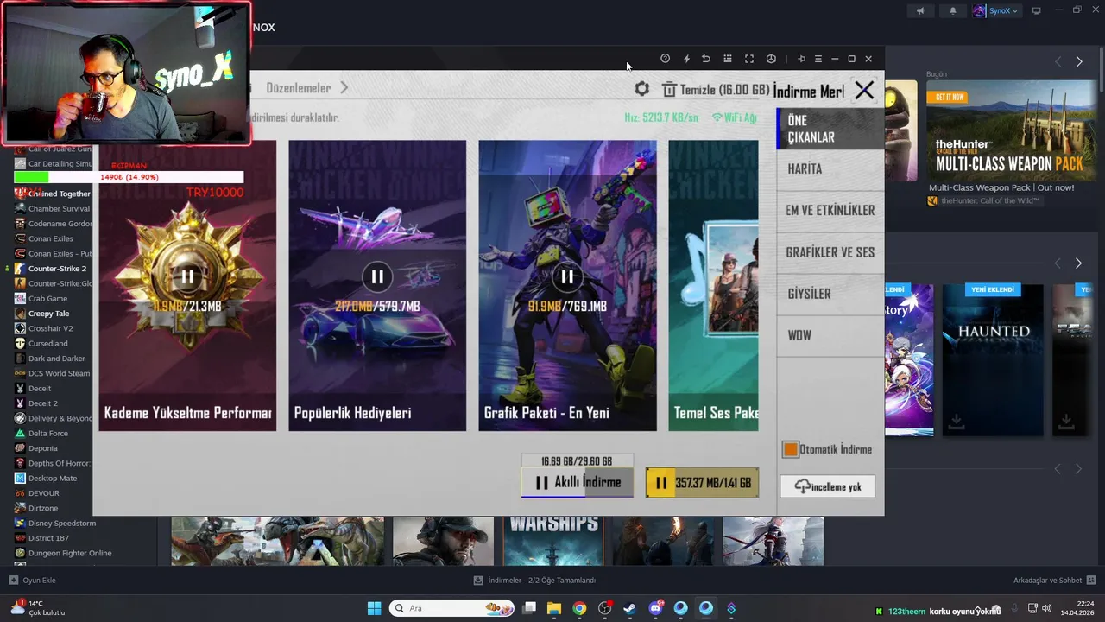This screenshot has width=1105, height=622.
Task: Click Temizle (16.00 GB) trash button
Action: click(x=716, y=90)
